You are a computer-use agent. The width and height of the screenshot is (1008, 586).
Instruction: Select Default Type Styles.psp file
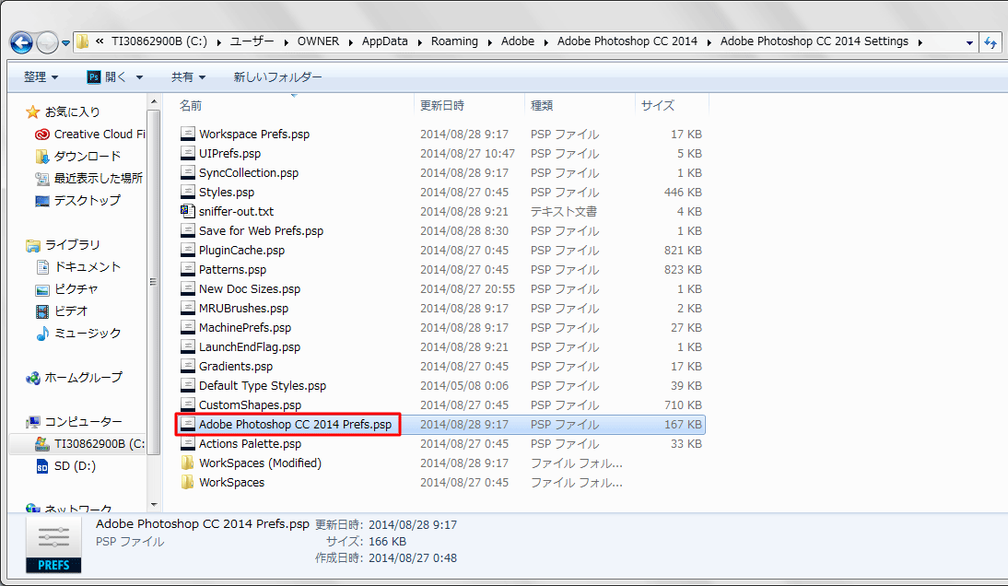click(x=263, y=385)
